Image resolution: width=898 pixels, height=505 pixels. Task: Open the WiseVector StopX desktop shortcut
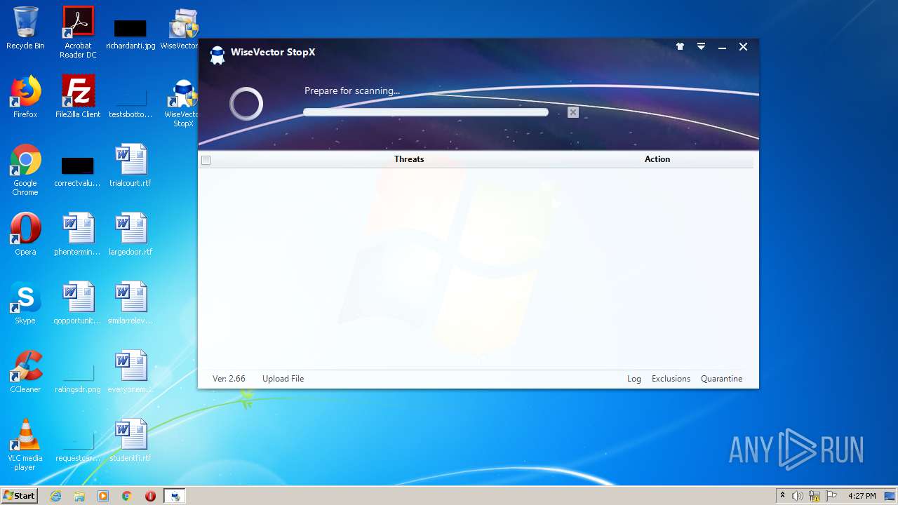183,102
